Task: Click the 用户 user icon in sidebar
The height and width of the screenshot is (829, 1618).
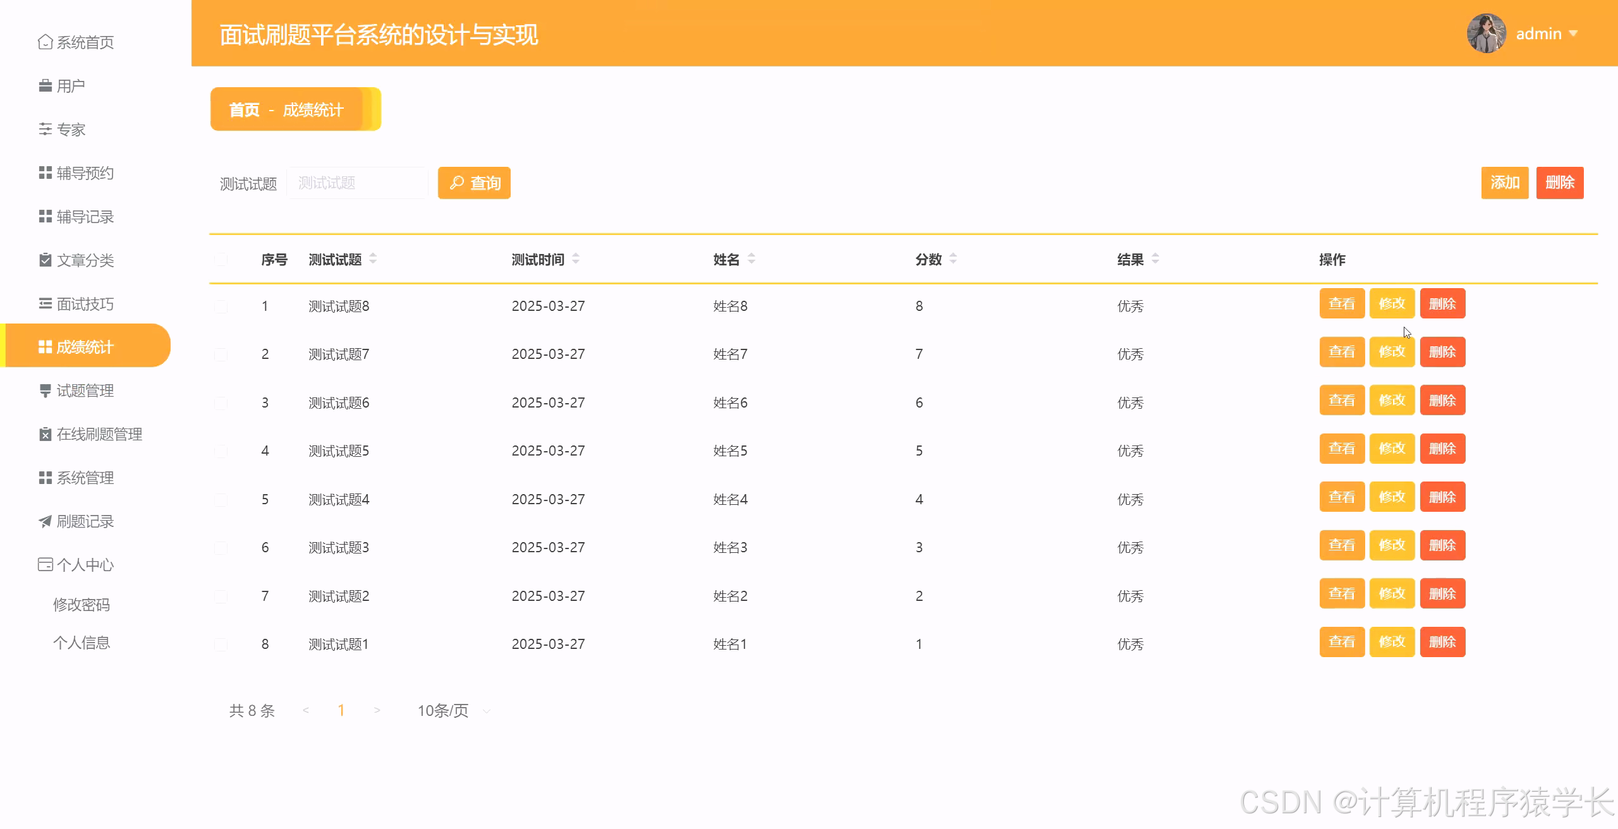Action: (44, 85)
